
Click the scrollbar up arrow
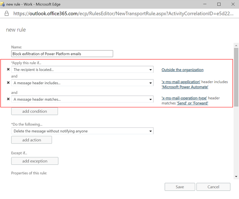pyautogui.click(x=236, y=46)
